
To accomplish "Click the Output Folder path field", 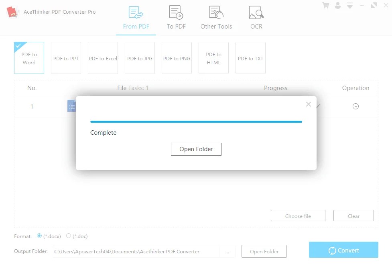I will (x=136, y=251).
